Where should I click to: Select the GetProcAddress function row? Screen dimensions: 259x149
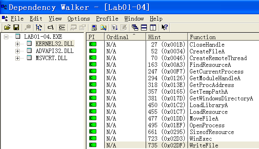[173, 85]
